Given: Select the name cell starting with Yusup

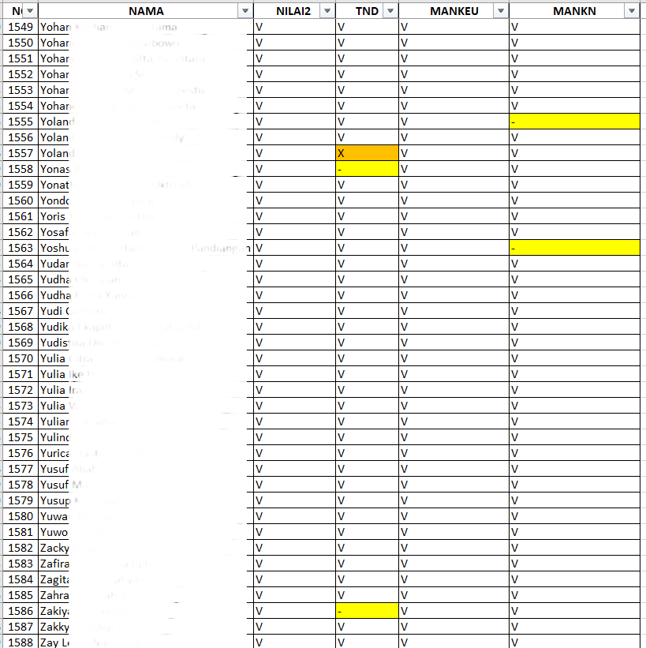Looking at the screenshot, I should click(146, 500).
